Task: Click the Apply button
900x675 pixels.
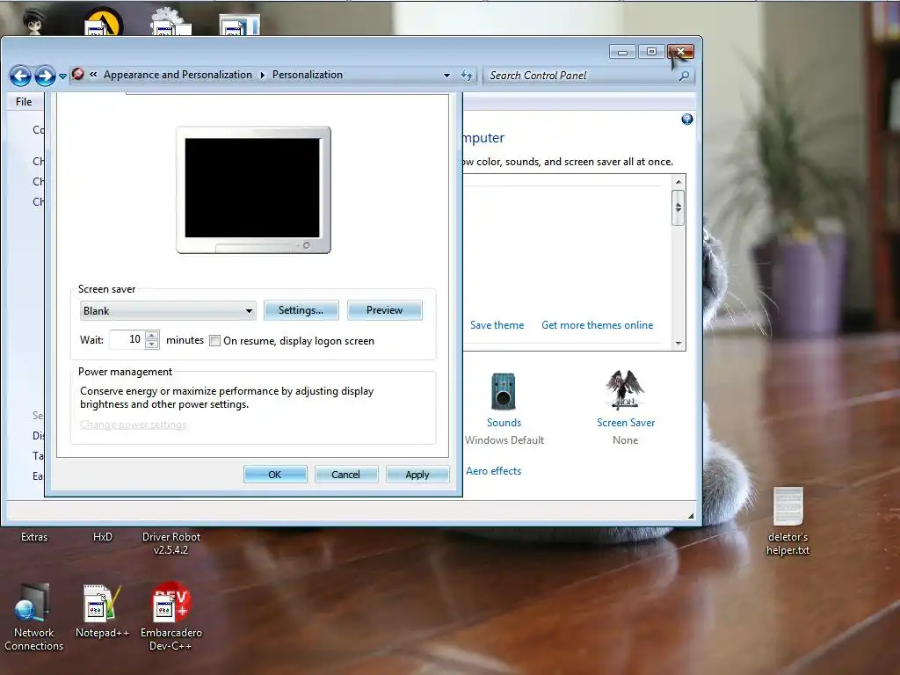Action: coord(417,475)
